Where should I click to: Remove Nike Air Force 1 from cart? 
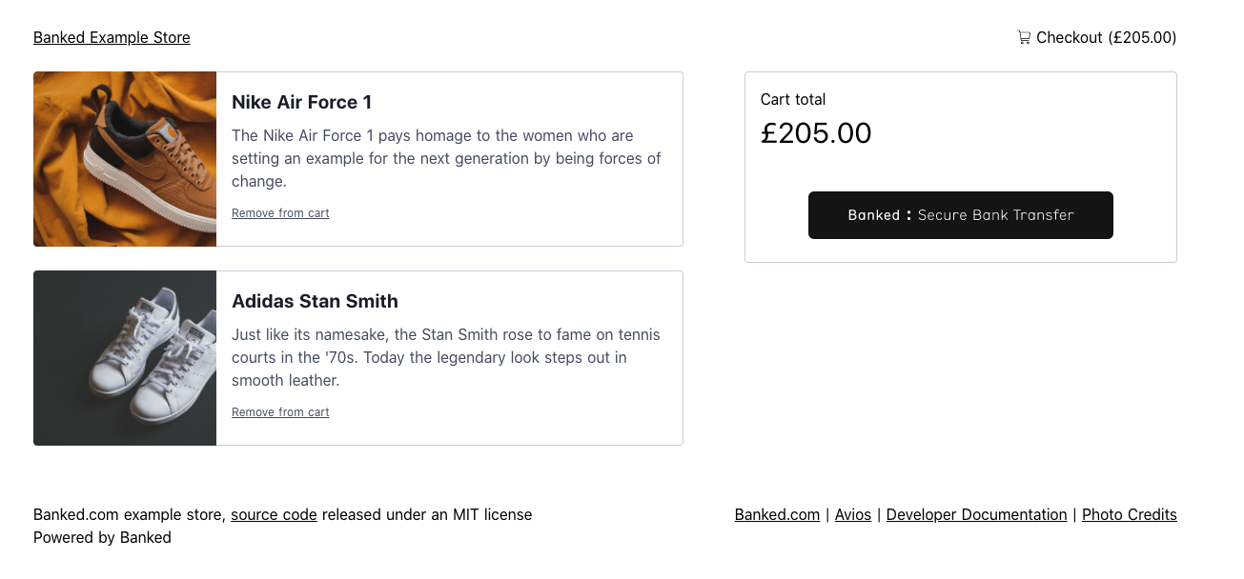280,213
